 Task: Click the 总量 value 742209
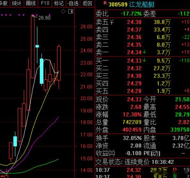point(132,122)
